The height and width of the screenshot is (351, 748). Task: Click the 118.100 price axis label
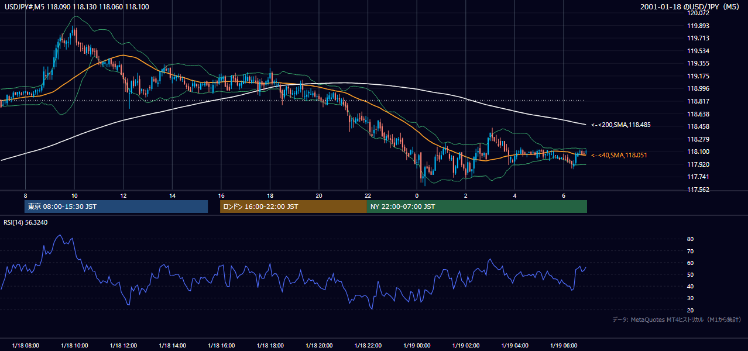[698, 152]
